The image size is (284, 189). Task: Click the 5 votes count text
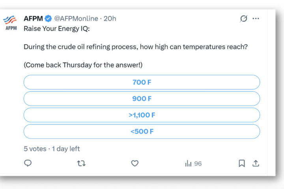click(35, 149)
